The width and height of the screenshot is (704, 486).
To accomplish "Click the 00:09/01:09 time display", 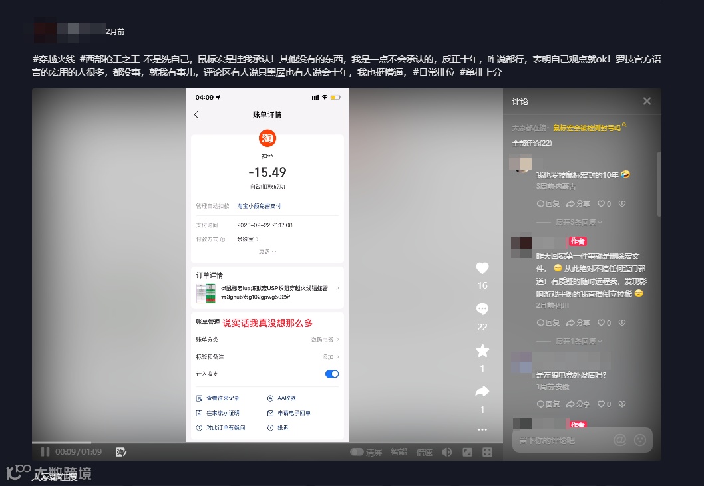I will point(79,452).
